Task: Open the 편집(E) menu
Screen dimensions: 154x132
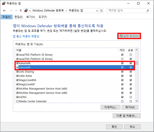Action: click(x=18, y=17)
